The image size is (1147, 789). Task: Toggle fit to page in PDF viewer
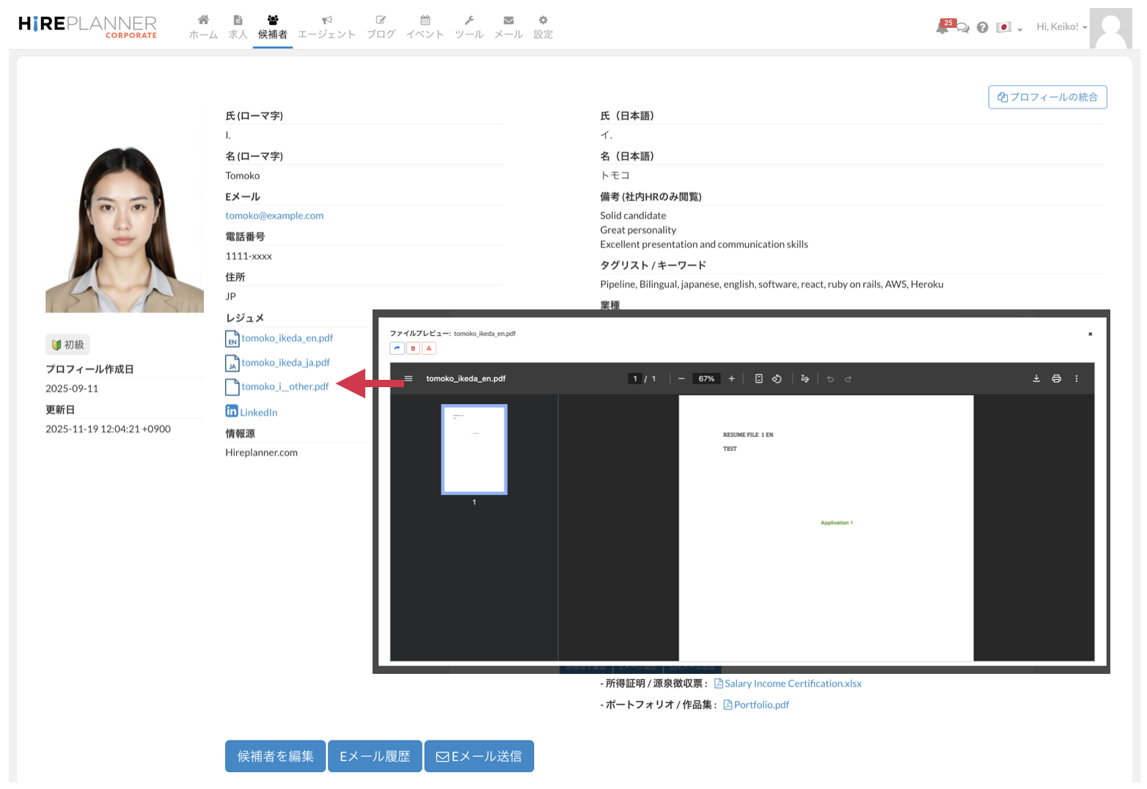[759, 378]
